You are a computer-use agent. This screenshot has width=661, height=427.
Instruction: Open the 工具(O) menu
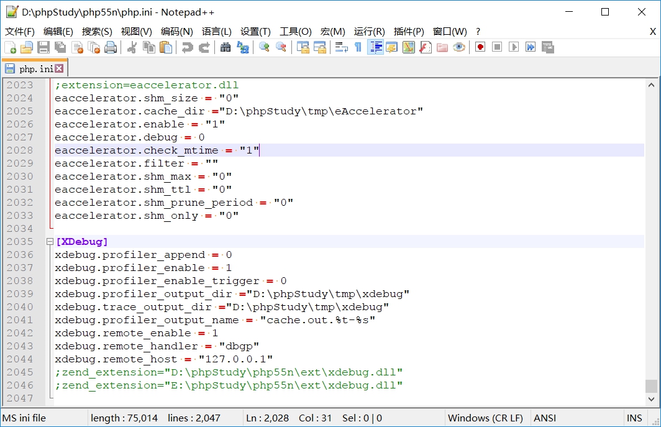[x=296, y=32]
